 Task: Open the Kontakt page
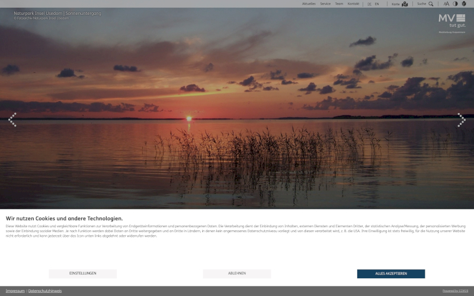point(353,4)
